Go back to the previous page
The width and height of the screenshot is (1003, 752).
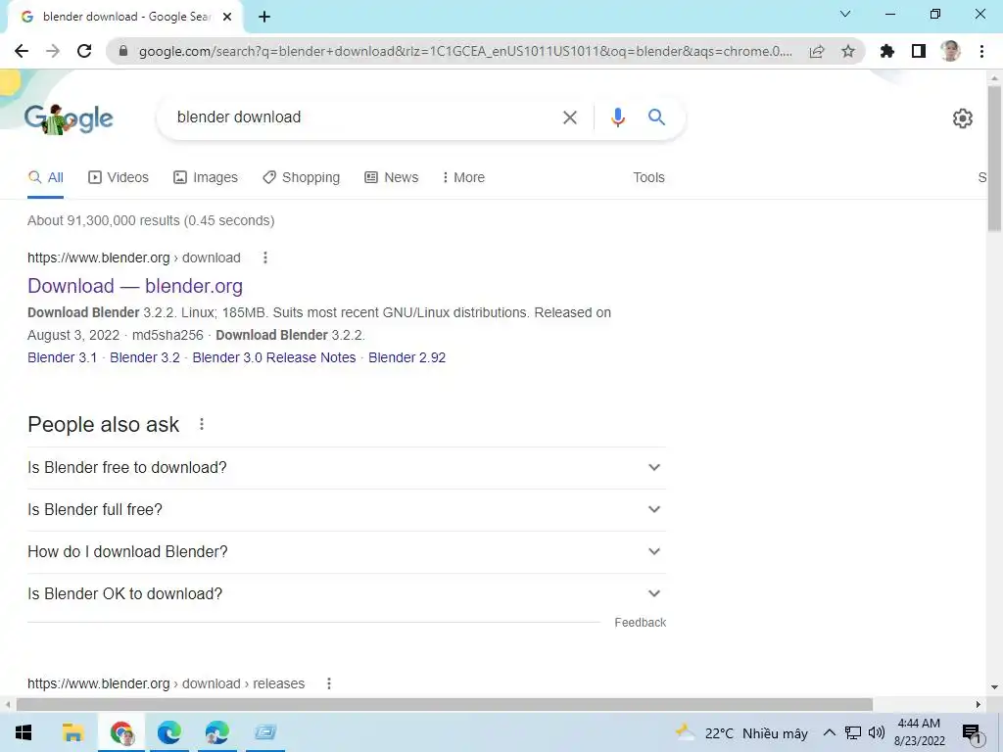tap(22, 51)
